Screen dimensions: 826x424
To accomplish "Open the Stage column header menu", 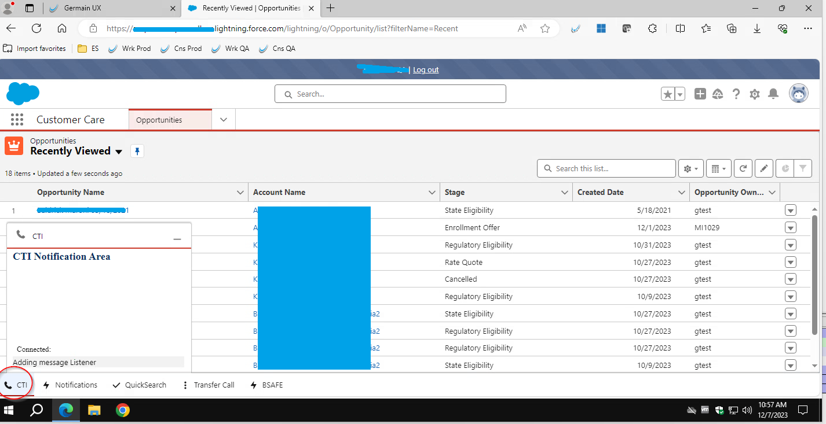I will 564,192.
